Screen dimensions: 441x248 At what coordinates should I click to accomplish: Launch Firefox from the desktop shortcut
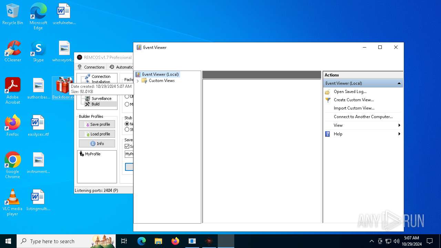13,126
